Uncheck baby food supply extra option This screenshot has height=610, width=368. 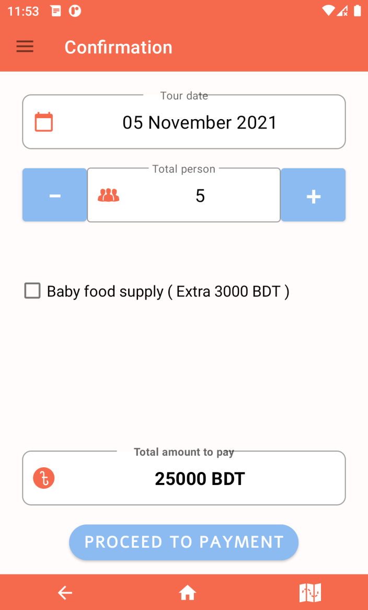click(32, 291)
